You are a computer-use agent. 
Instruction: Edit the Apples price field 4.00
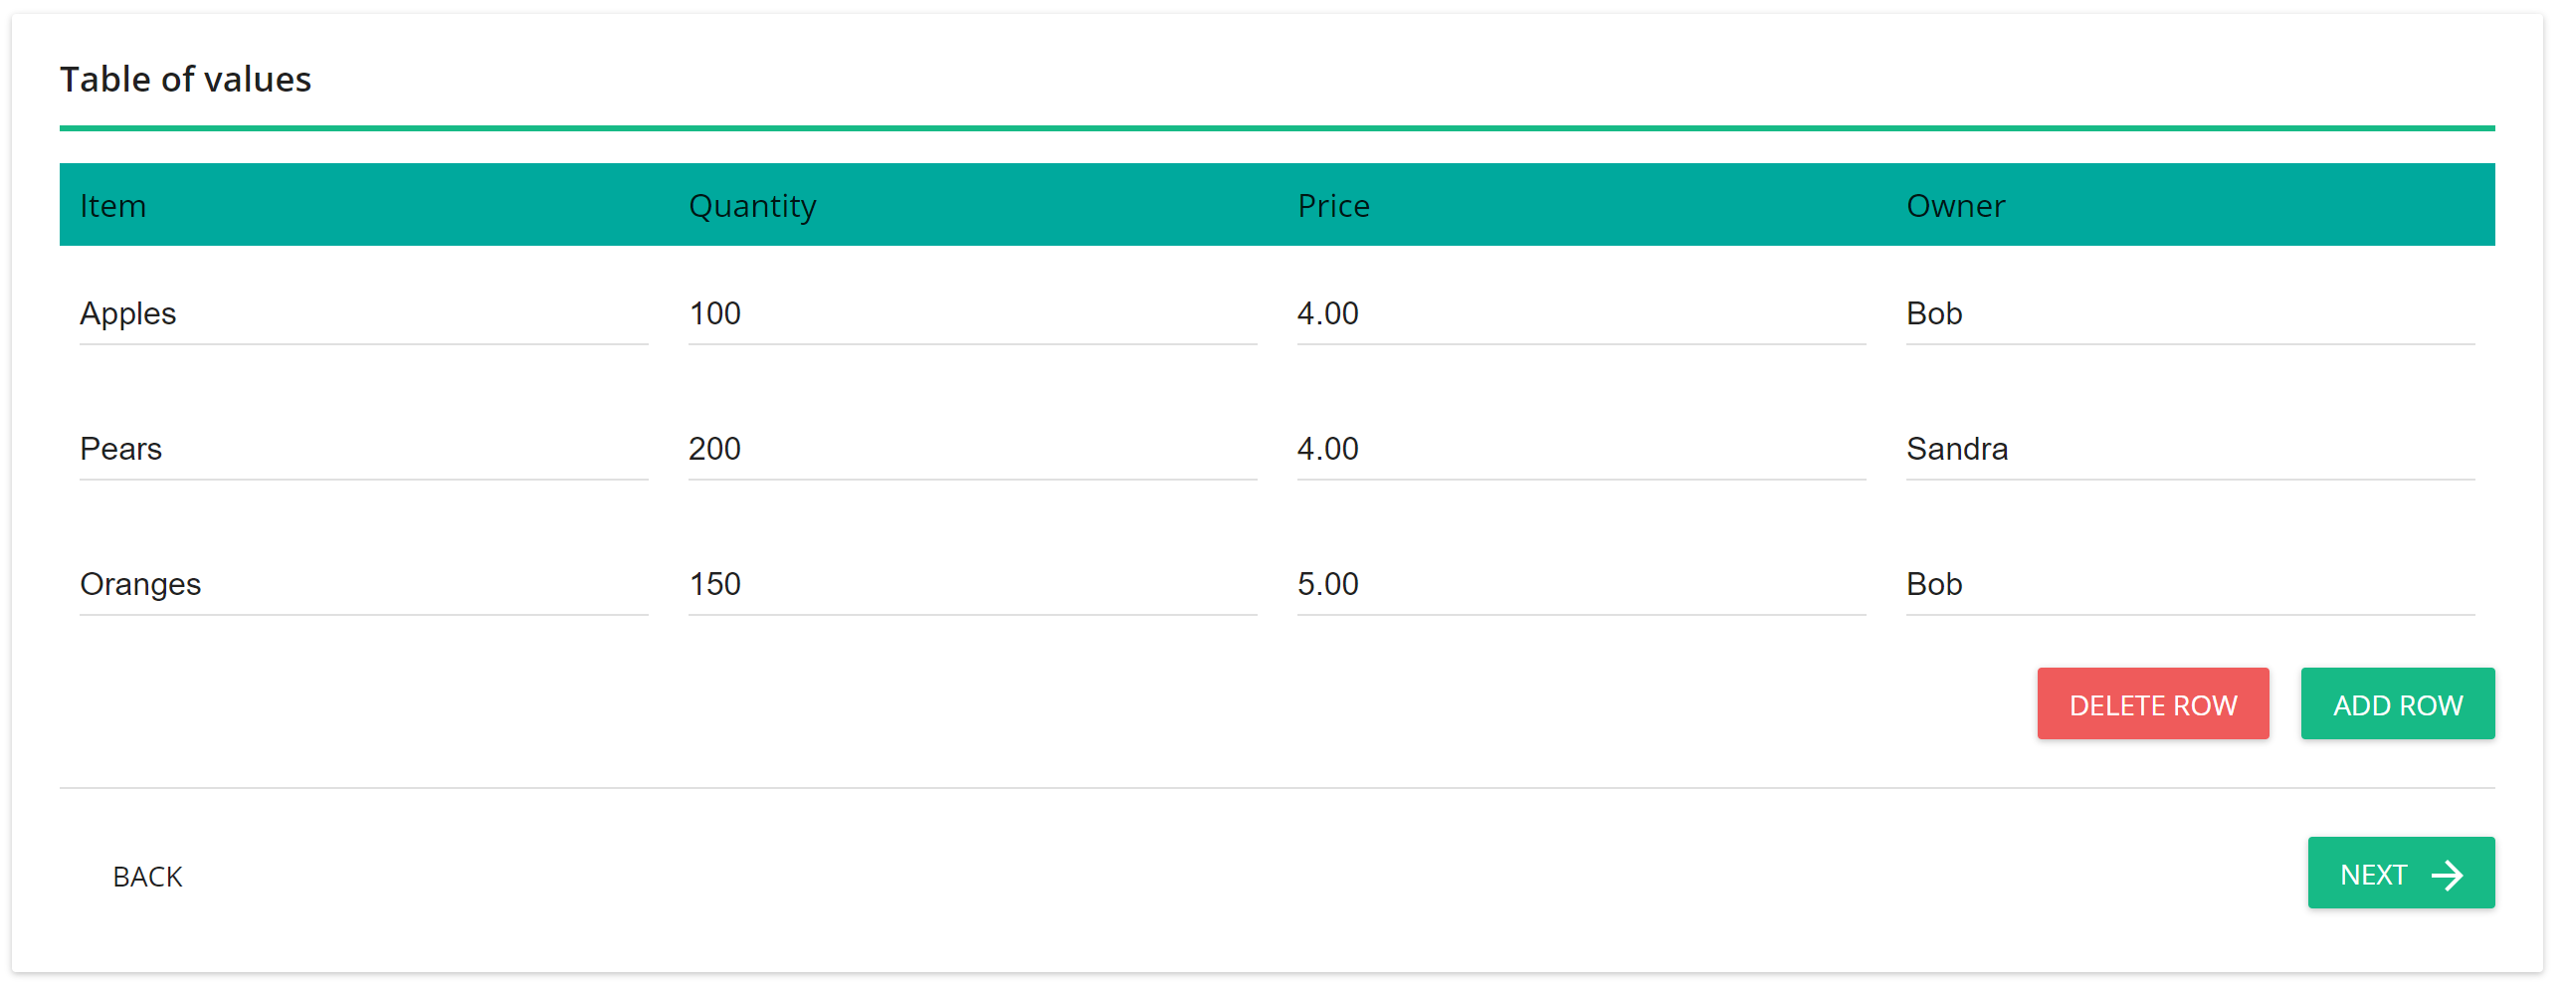(x=1581, y=314)
